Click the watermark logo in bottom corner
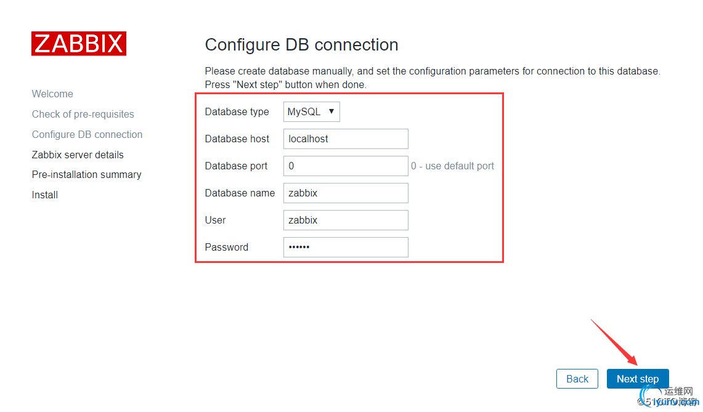Screen dimensions: 703x412 pos(669,397)
